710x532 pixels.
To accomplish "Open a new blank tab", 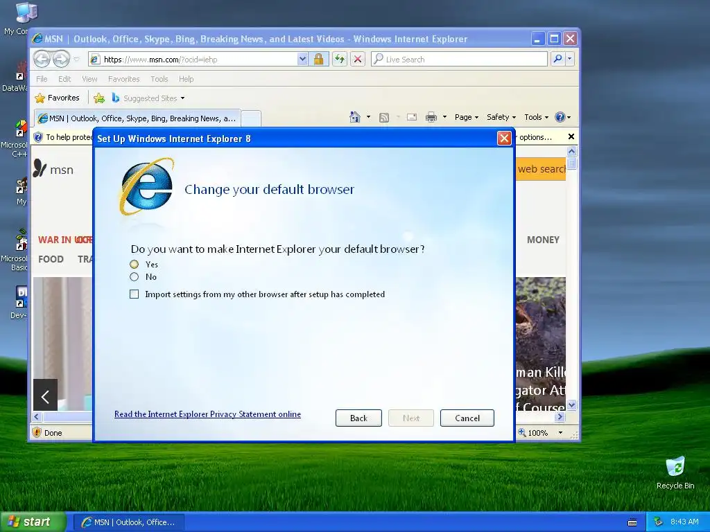I will (251, 118).
